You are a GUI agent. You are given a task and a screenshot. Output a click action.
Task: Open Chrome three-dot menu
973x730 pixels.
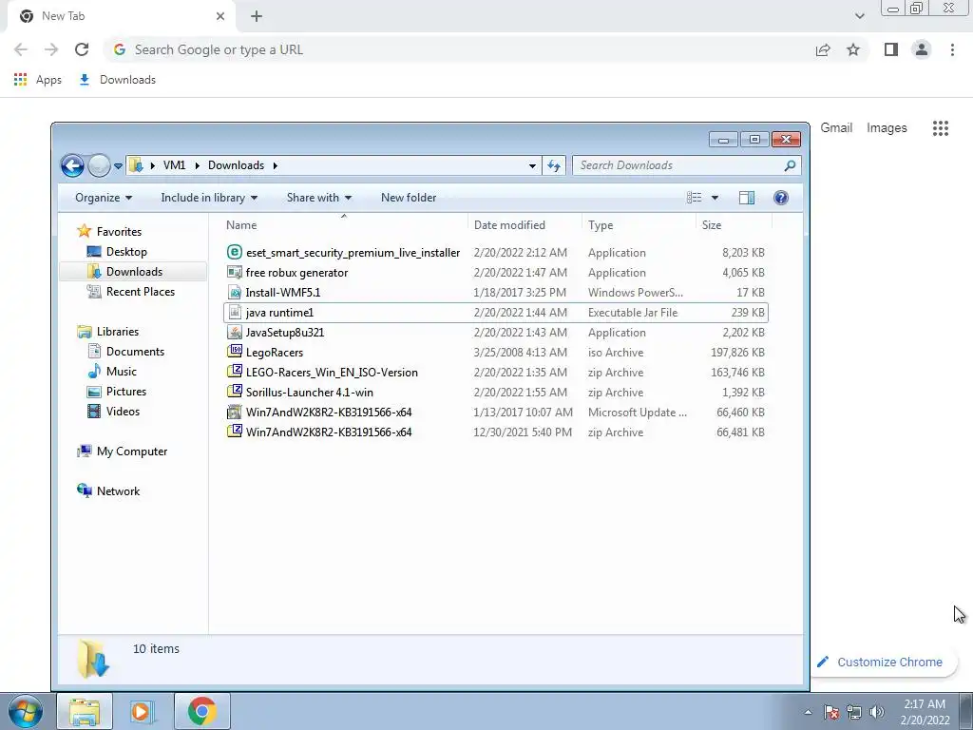[952, 49]
